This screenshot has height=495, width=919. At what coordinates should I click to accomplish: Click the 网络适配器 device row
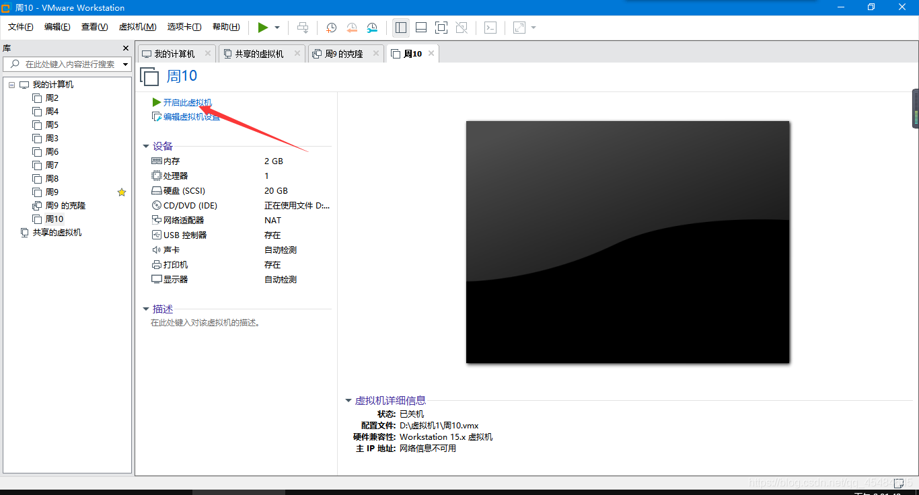coord(242,221)
